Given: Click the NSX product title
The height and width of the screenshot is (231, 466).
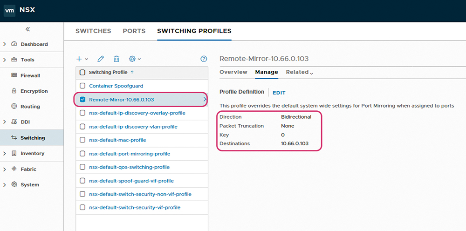Looking at the screenshot, I should coord(27,10).
